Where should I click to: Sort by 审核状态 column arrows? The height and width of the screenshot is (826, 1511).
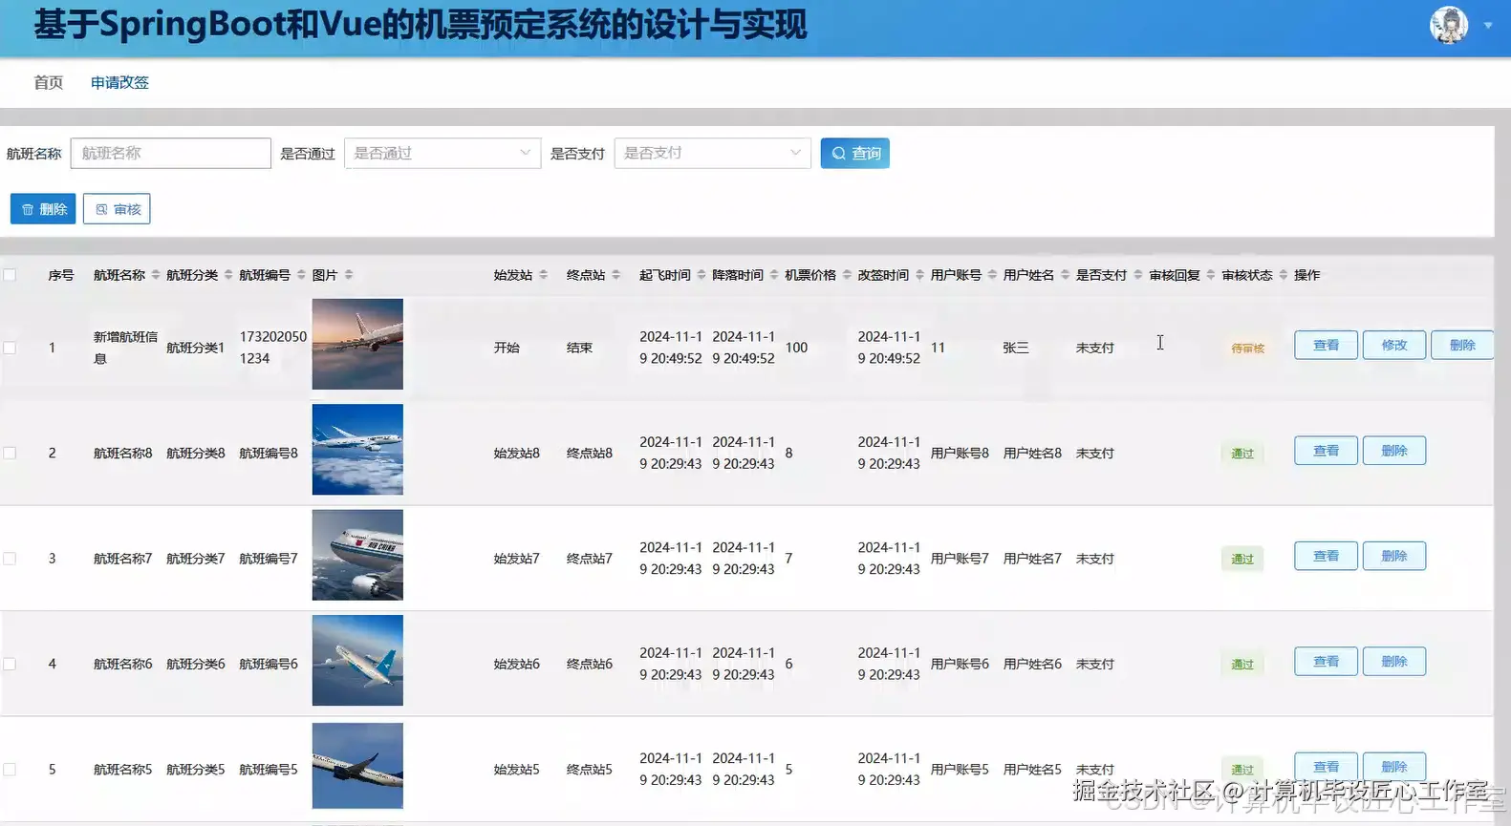click(x=1283, y=275)
